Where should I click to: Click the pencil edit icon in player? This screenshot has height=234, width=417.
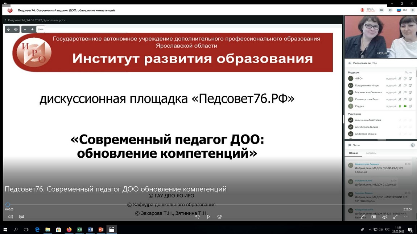coord(363,217)
